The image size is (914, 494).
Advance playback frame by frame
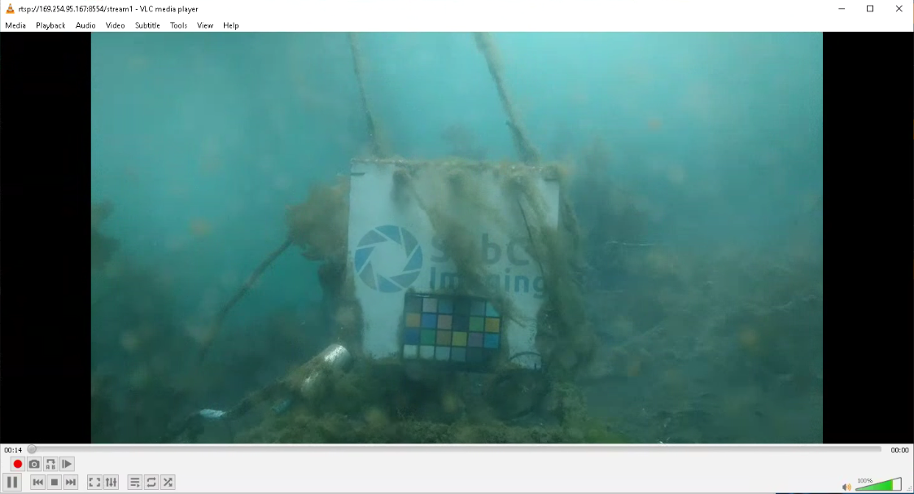[68, 464]
